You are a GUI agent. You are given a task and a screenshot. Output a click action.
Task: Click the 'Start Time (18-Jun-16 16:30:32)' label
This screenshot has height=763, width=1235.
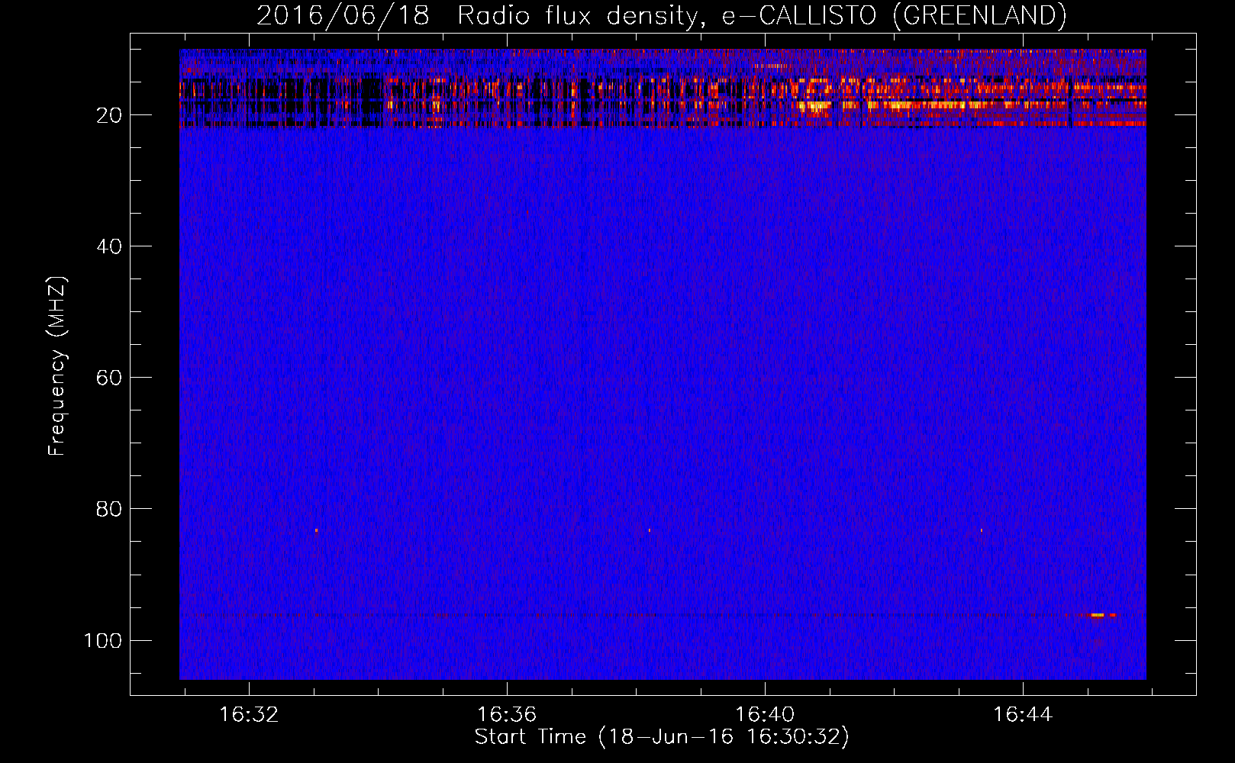coord(662,737)
